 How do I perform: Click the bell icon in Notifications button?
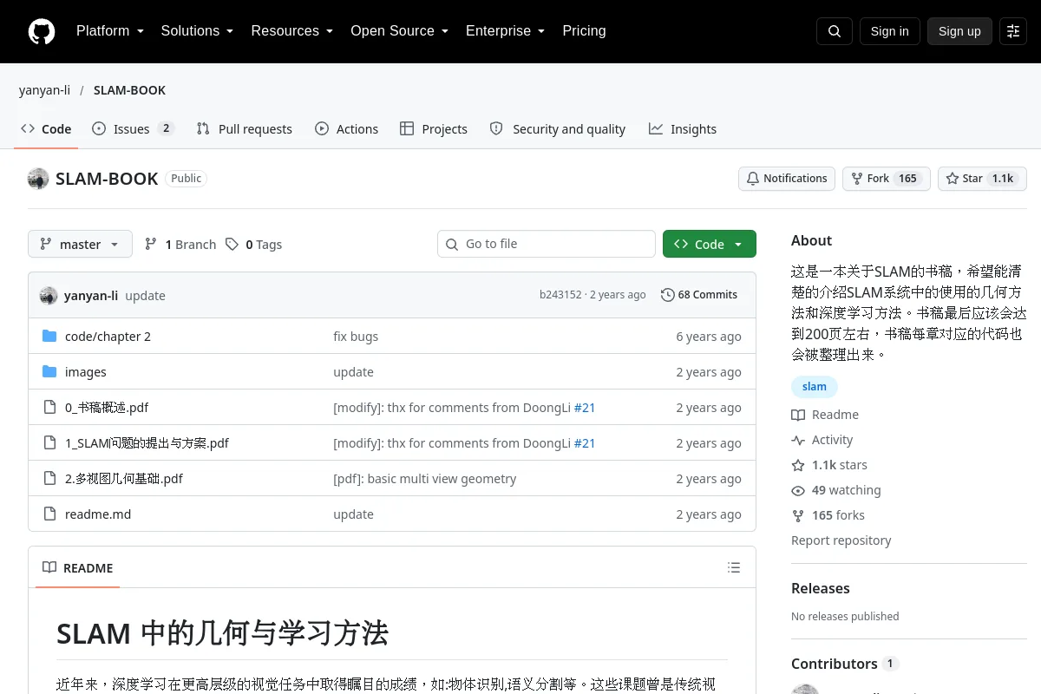753,178
